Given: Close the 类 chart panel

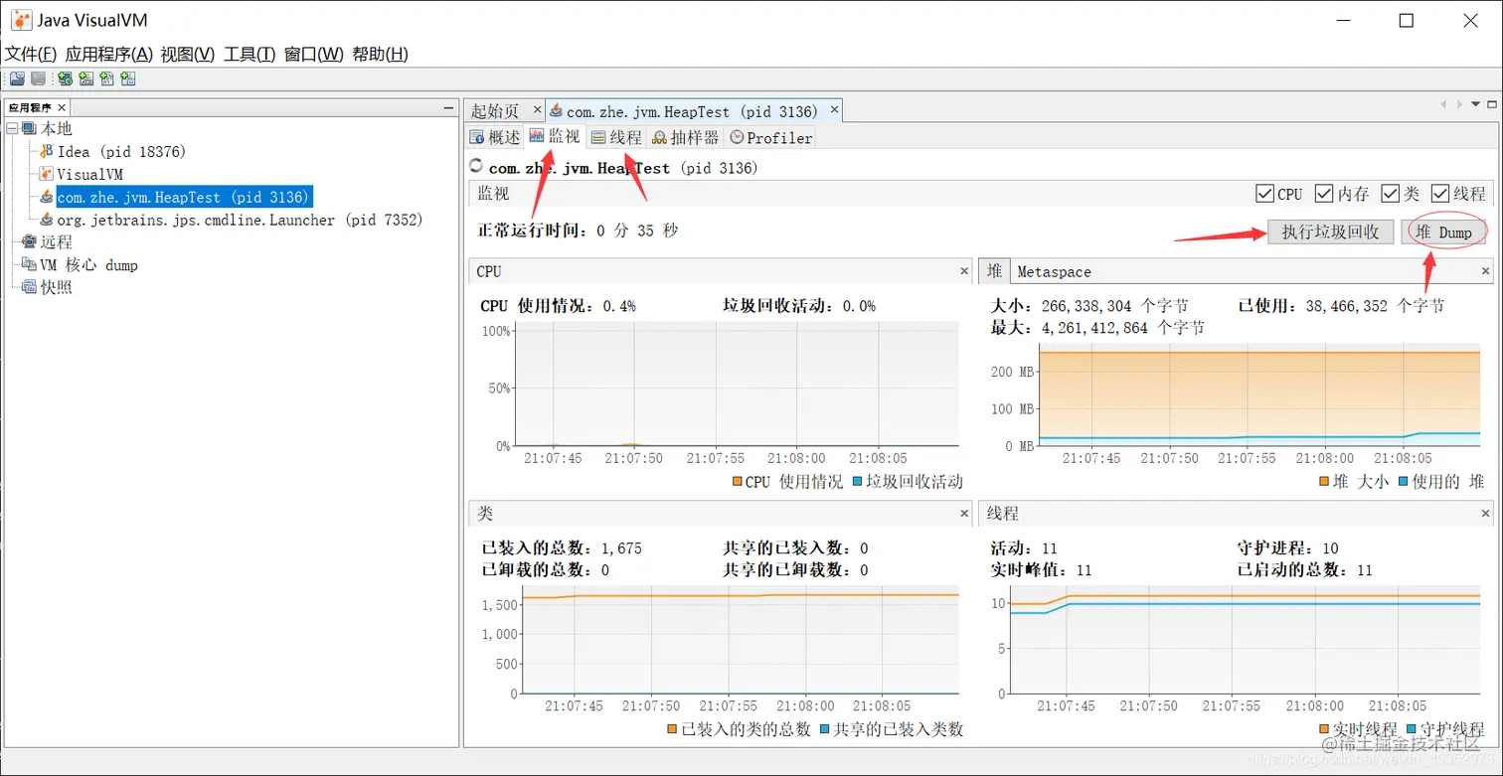Looking at the screenshot, I should tap(964, 513).
